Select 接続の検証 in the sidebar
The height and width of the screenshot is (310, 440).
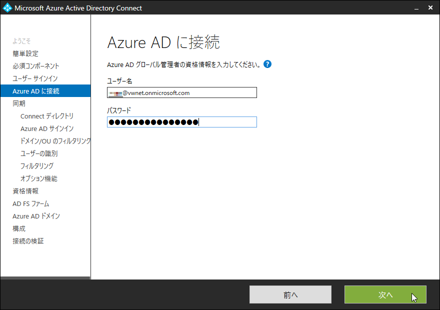click(x=28, y=241)
